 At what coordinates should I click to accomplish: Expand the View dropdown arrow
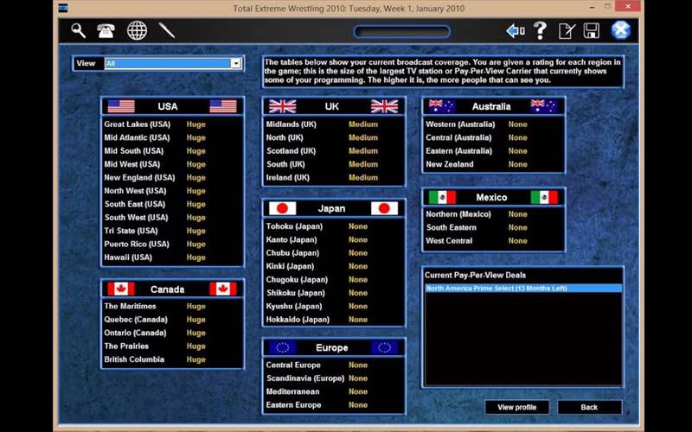[235, 63]
